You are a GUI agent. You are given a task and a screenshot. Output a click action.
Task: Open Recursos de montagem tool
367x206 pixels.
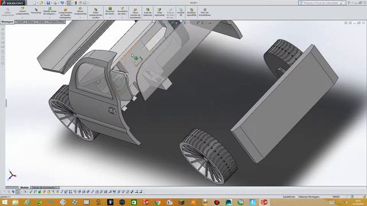110,11
